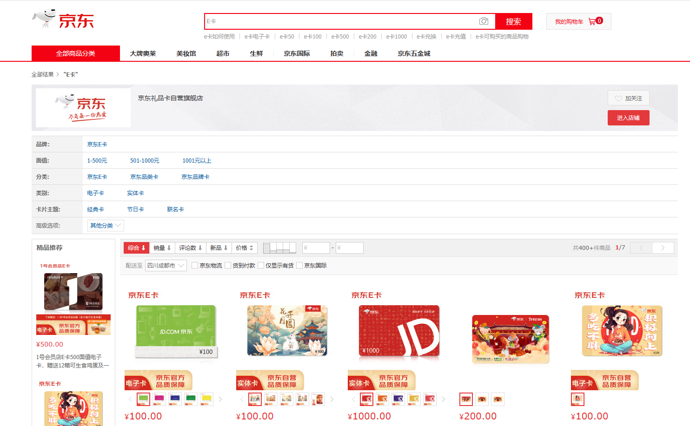Select second variant thumbnail of ¥200 card
Image resolution: width=690 pixels, height=426 pixels.
(x=482, y=399)
